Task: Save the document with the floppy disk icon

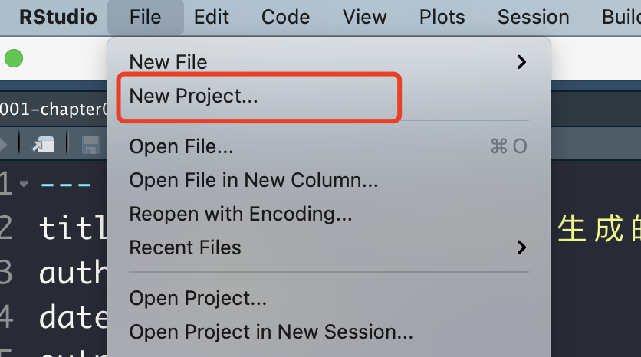Action: (x=90, y=144)
